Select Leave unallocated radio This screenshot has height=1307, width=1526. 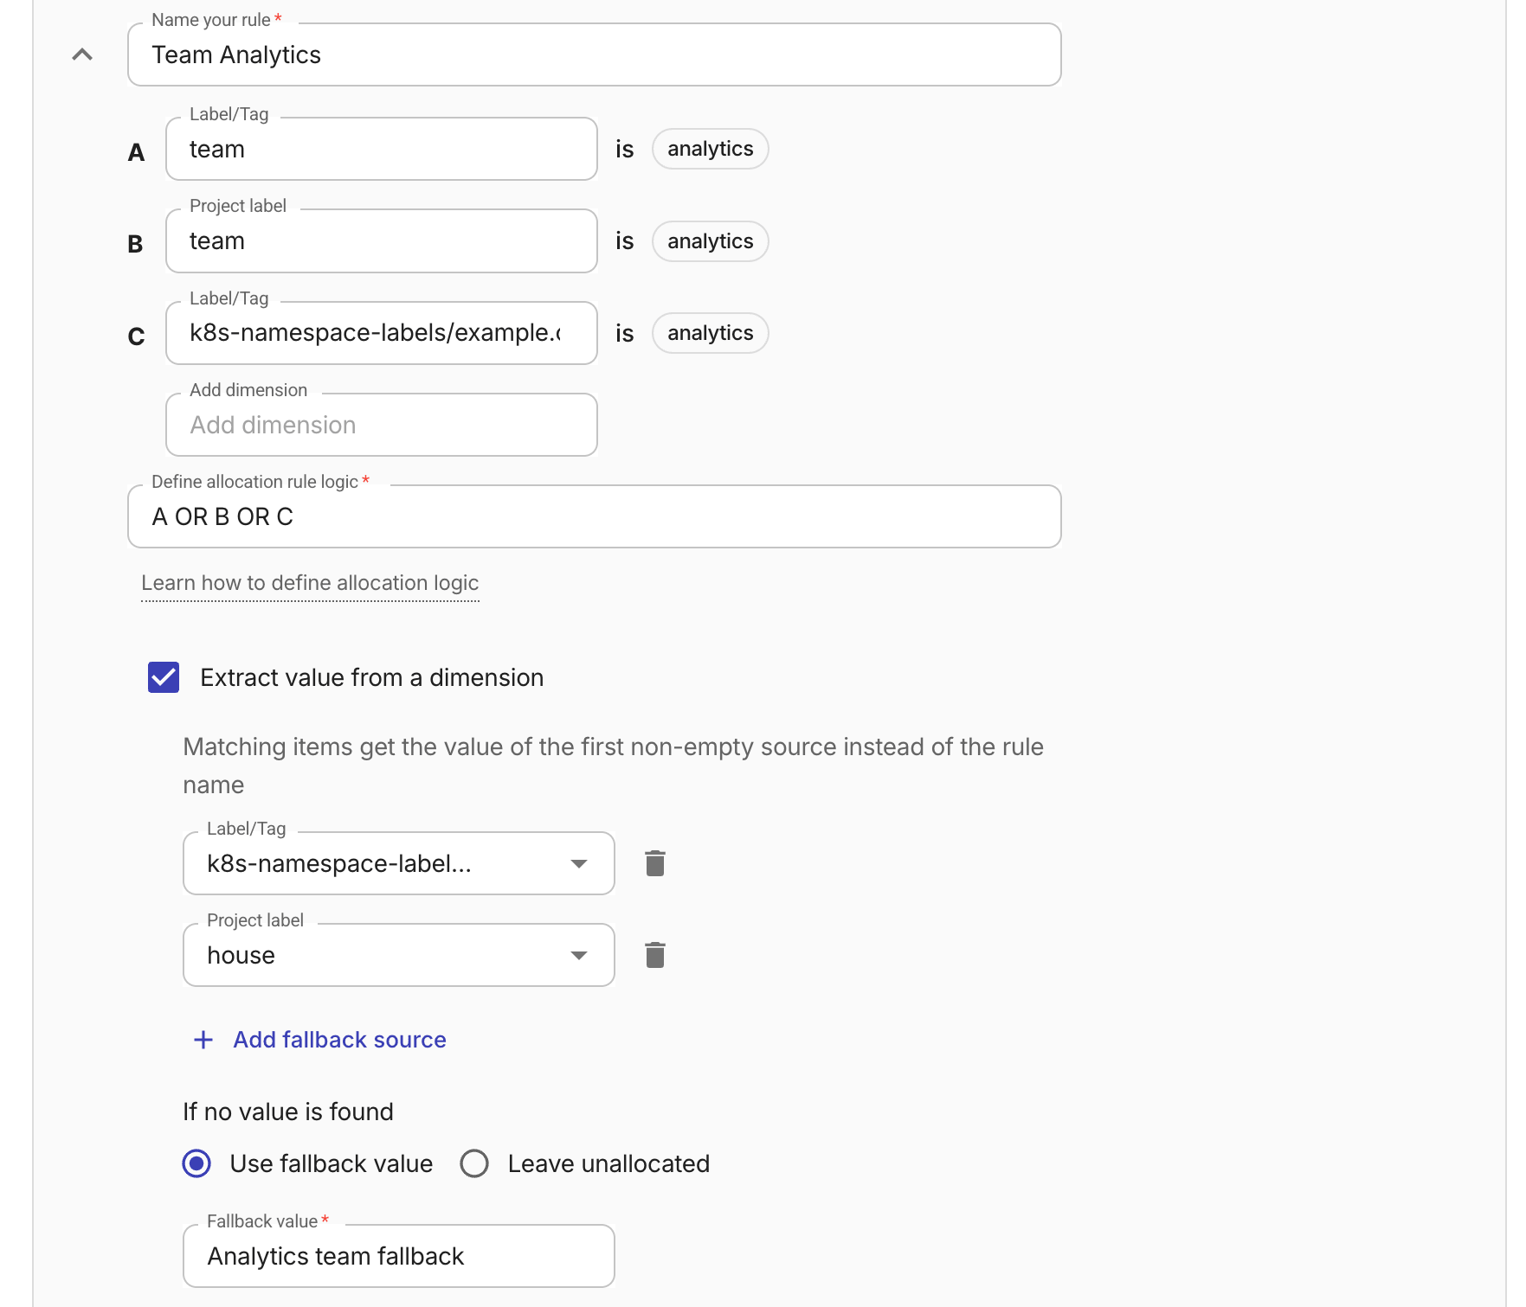474,1163
